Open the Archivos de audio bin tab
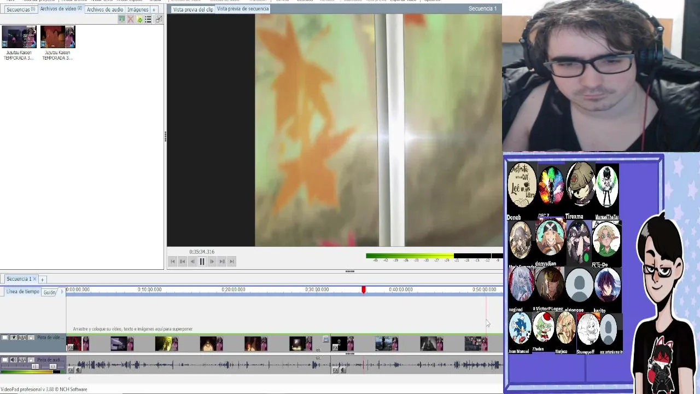This screenshot has width=700, height=394. click(104, 9)
